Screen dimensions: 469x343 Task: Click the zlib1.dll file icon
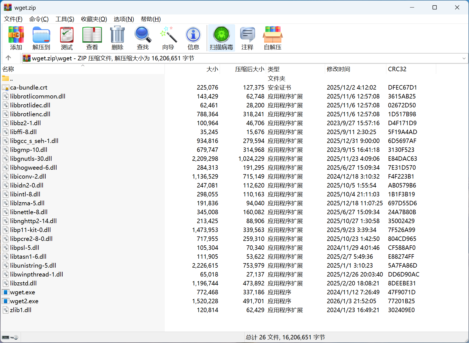pos(6,310)
